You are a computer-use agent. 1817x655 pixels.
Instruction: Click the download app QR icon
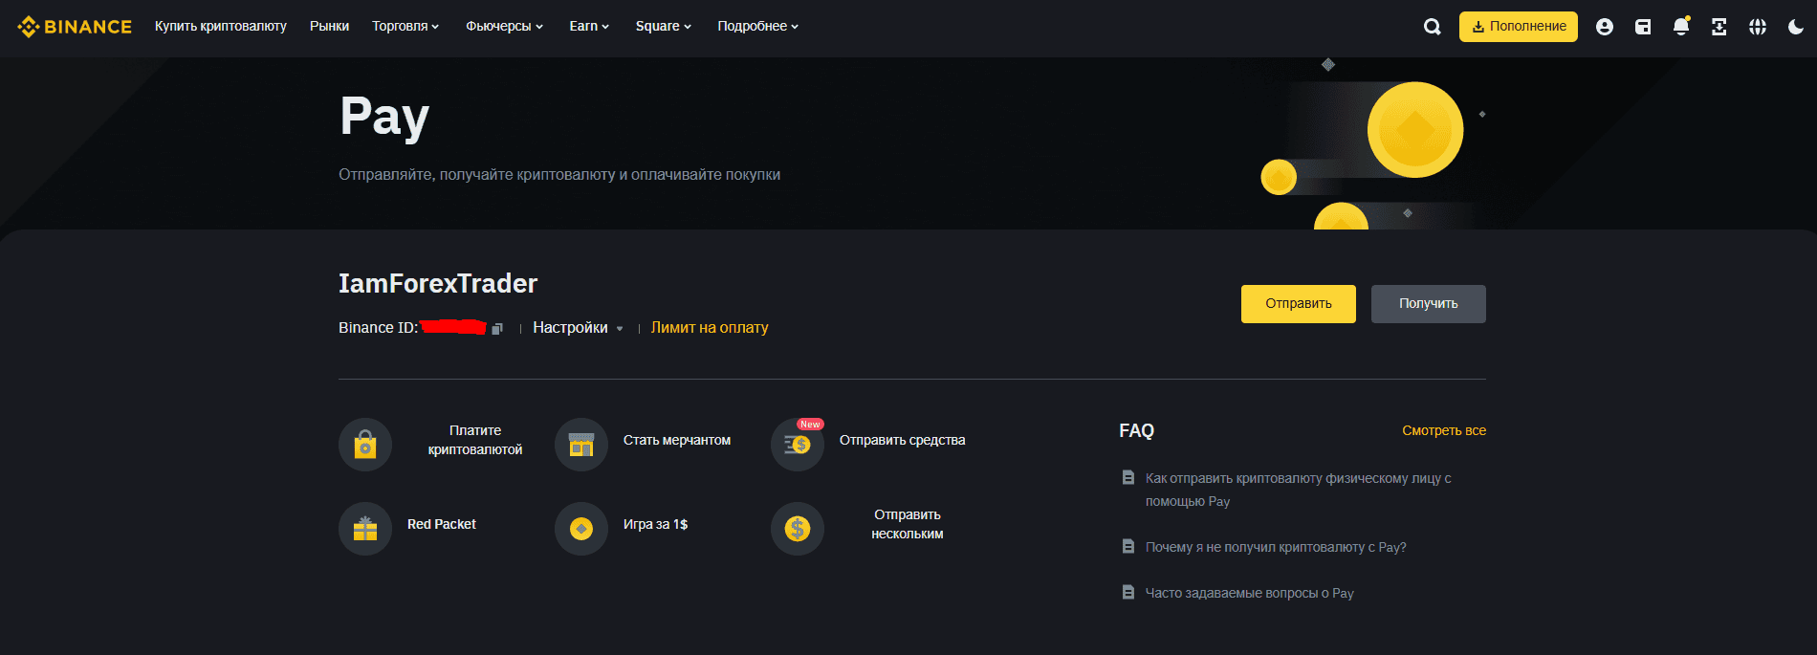pos(1719,27)
